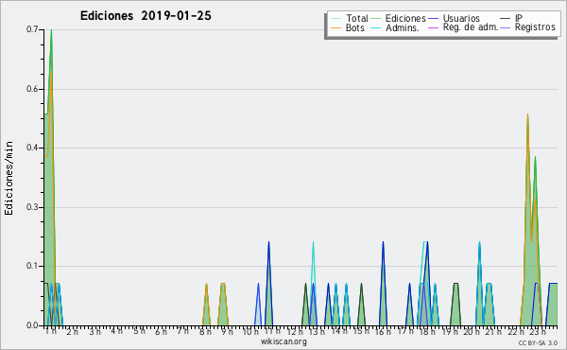
Task: Click the '20 h' x-axis label
Action: click(472, 331)
